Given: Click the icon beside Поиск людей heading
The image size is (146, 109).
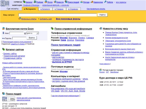Looking at the screenshot, I should click(x=4, y=94).
